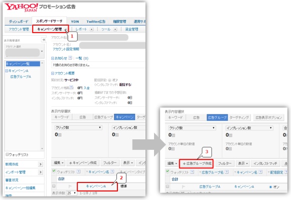This screenshot has height=200, width=291.
Task: Click the chart icon under left インプレッション数 value
Action: point(117,135)
